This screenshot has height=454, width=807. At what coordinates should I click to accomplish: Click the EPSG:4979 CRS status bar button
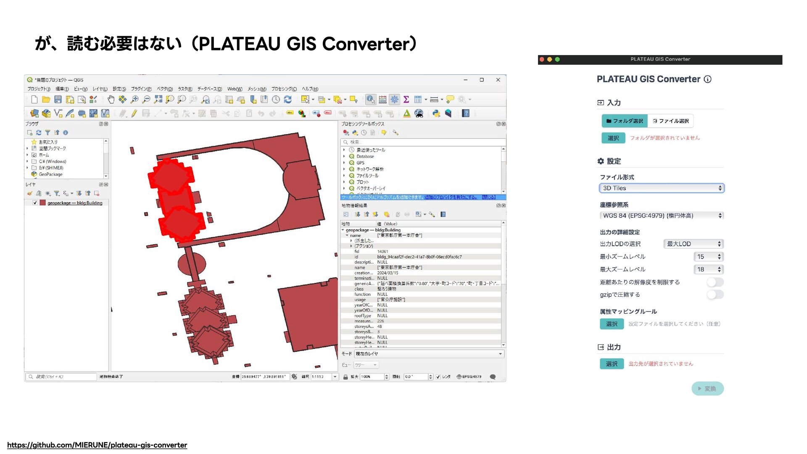coord(469,377)
